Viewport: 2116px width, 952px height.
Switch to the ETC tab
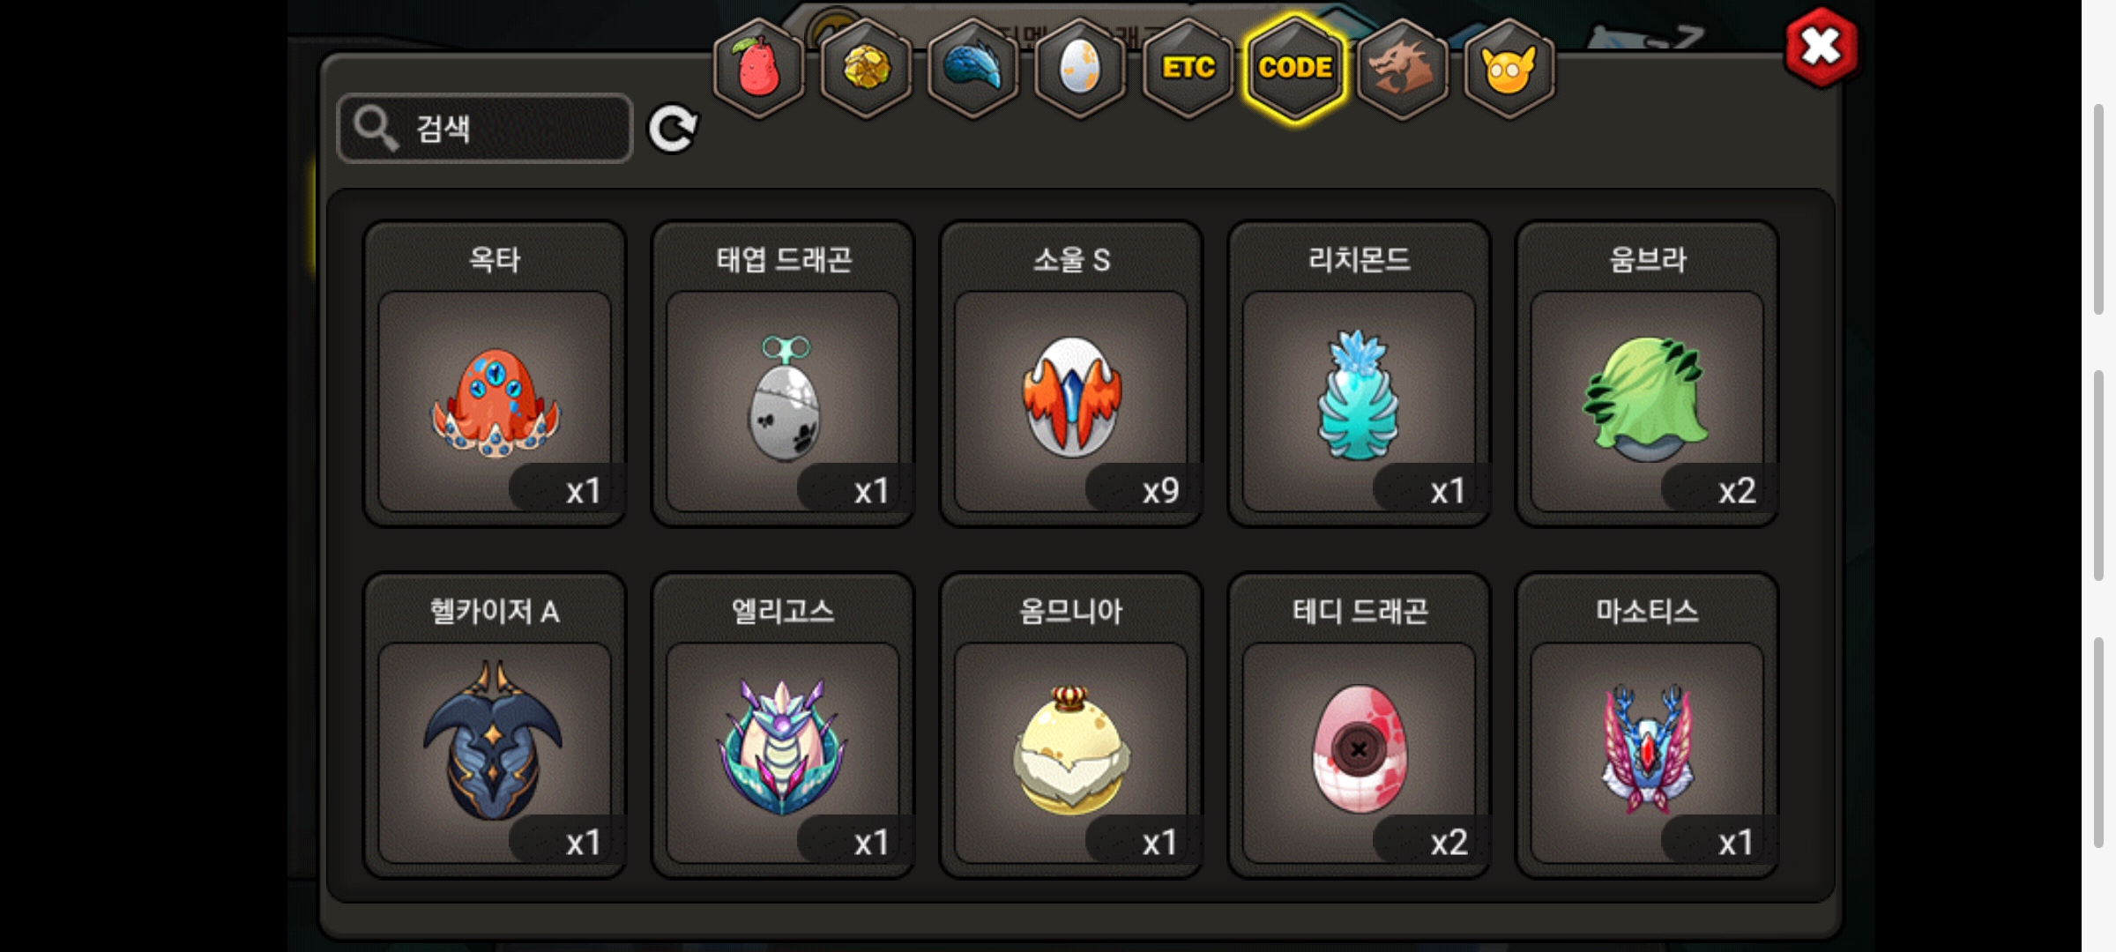click(1188, 68)
